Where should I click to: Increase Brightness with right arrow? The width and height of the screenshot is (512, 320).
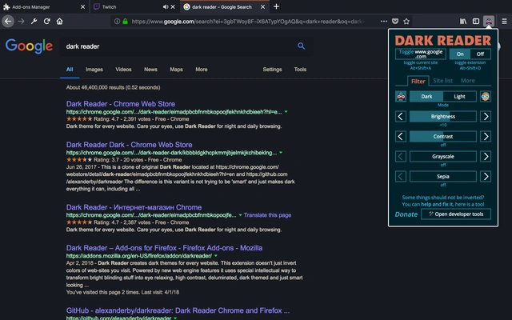(486, 116)
